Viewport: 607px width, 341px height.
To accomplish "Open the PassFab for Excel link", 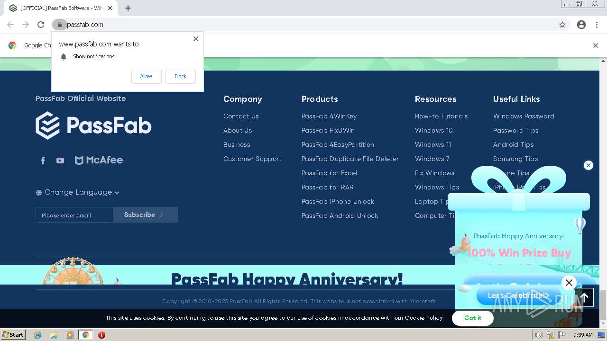I will 329,173.
